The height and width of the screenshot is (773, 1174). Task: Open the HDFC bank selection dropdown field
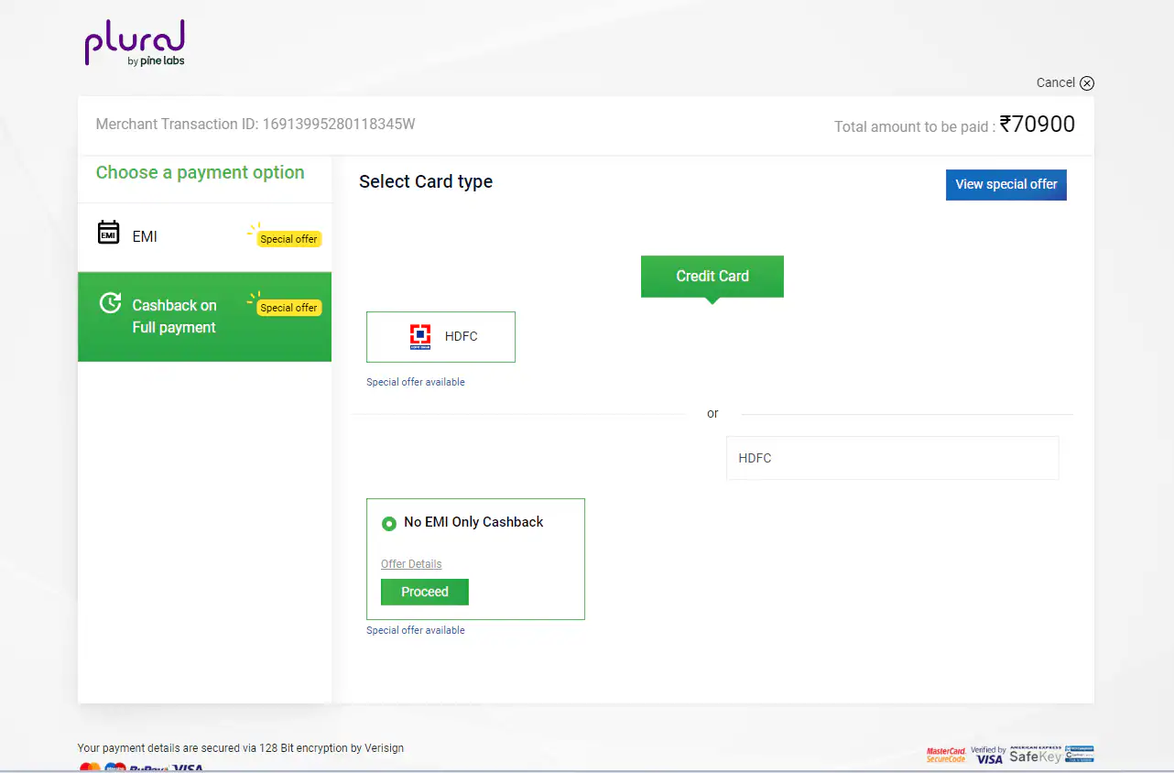tap(892, 458)
